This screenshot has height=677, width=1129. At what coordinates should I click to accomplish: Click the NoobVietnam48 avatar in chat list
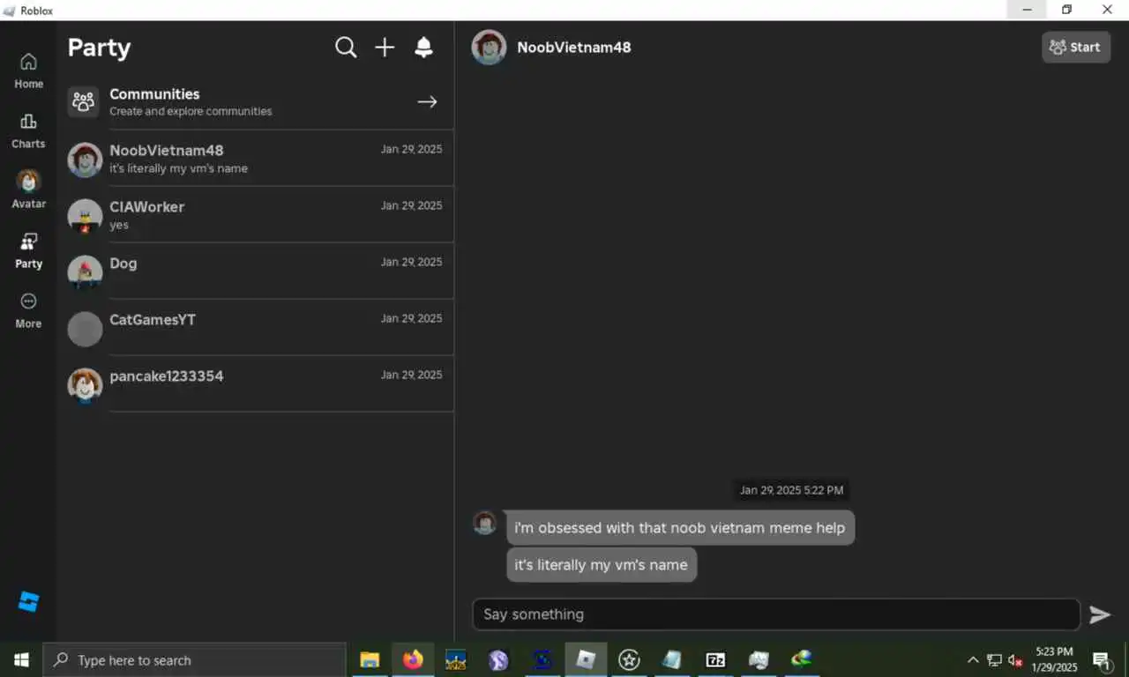pos(85,160)
